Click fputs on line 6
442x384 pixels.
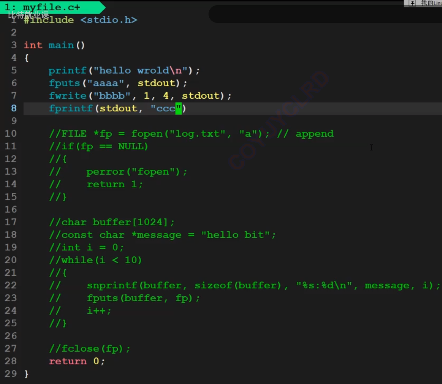[64, 83]
